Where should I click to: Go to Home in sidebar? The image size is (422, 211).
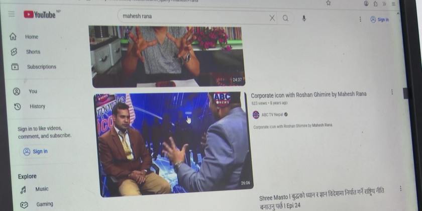(x=31, y=37)
